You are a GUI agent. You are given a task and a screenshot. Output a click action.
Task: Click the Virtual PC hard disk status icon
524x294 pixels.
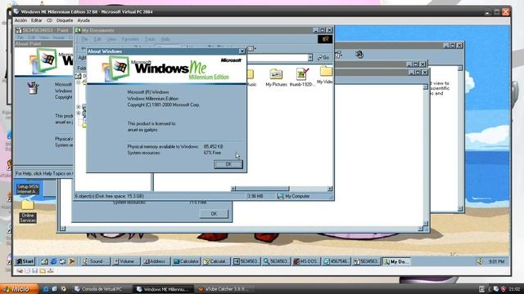coord(20,271)
